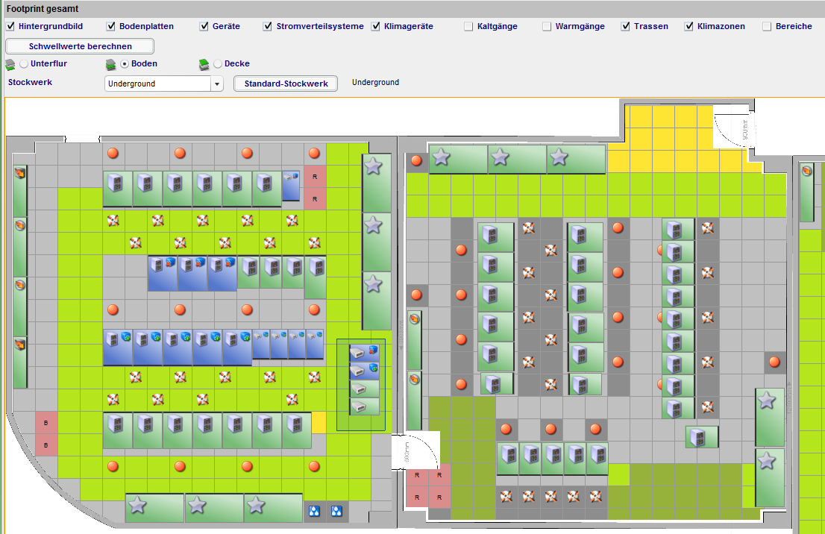
Task: Select the Decke radio button
Action: click(217, 63)
